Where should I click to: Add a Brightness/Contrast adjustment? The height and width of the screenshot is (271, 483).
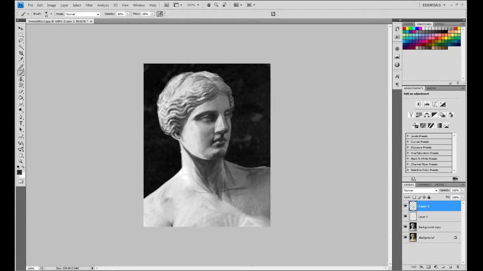419,104
